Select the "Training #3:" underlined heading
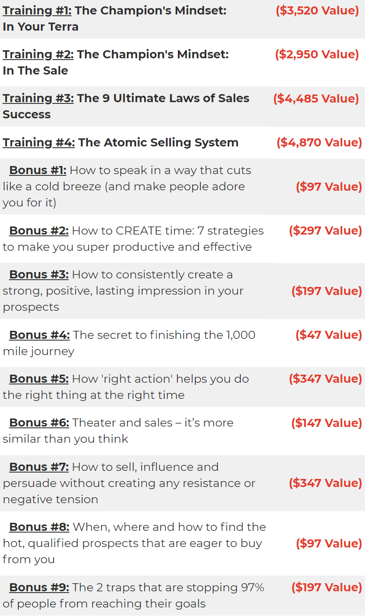Viewport: 365px width, 616px height. click(x=38, y=98)
